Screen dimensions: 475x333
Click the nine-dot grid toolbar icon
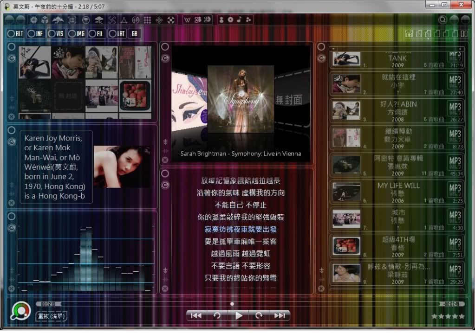(x=147, y=20)
